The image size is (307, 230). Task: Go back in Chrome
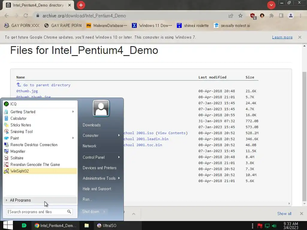click(7, 16)
